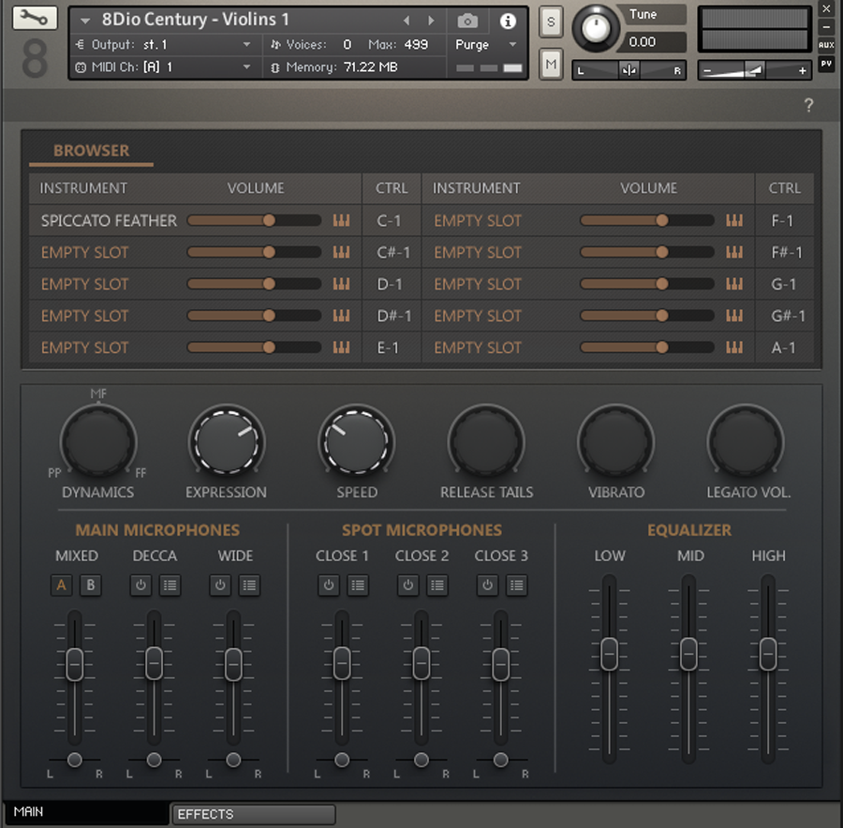Mute the instrument with M button

551,65
